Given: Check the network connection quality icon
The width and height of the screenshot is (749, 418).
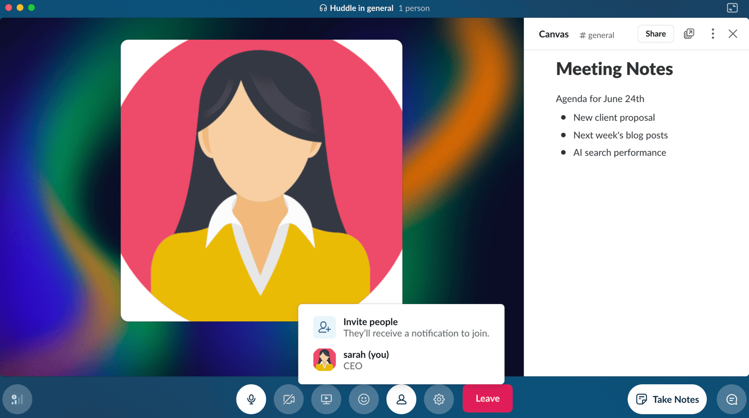Looking at the screenshot, I should [17, 399].
